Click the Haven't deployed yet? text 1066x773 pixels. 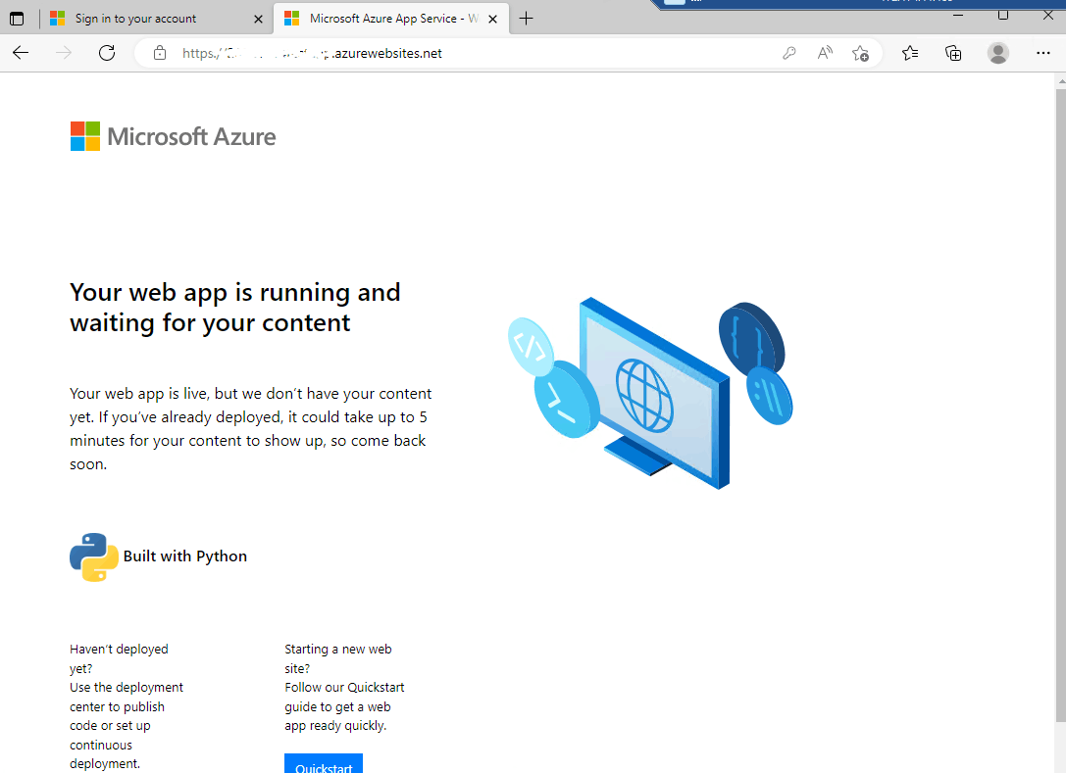[x=119, y=658]
